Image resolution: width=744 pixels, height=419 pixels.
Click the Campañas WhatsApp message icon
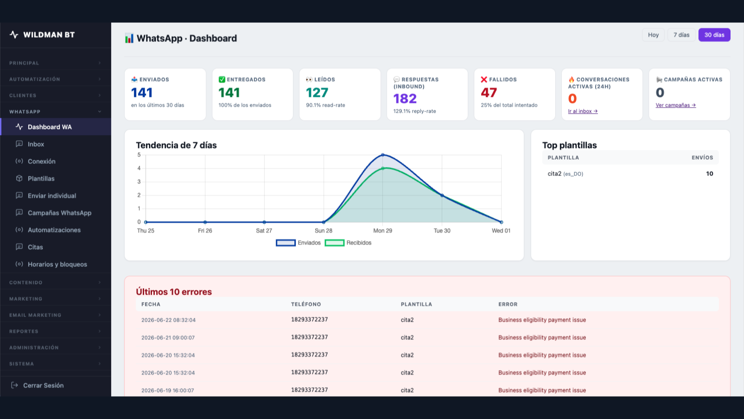(x=19, y=213)
